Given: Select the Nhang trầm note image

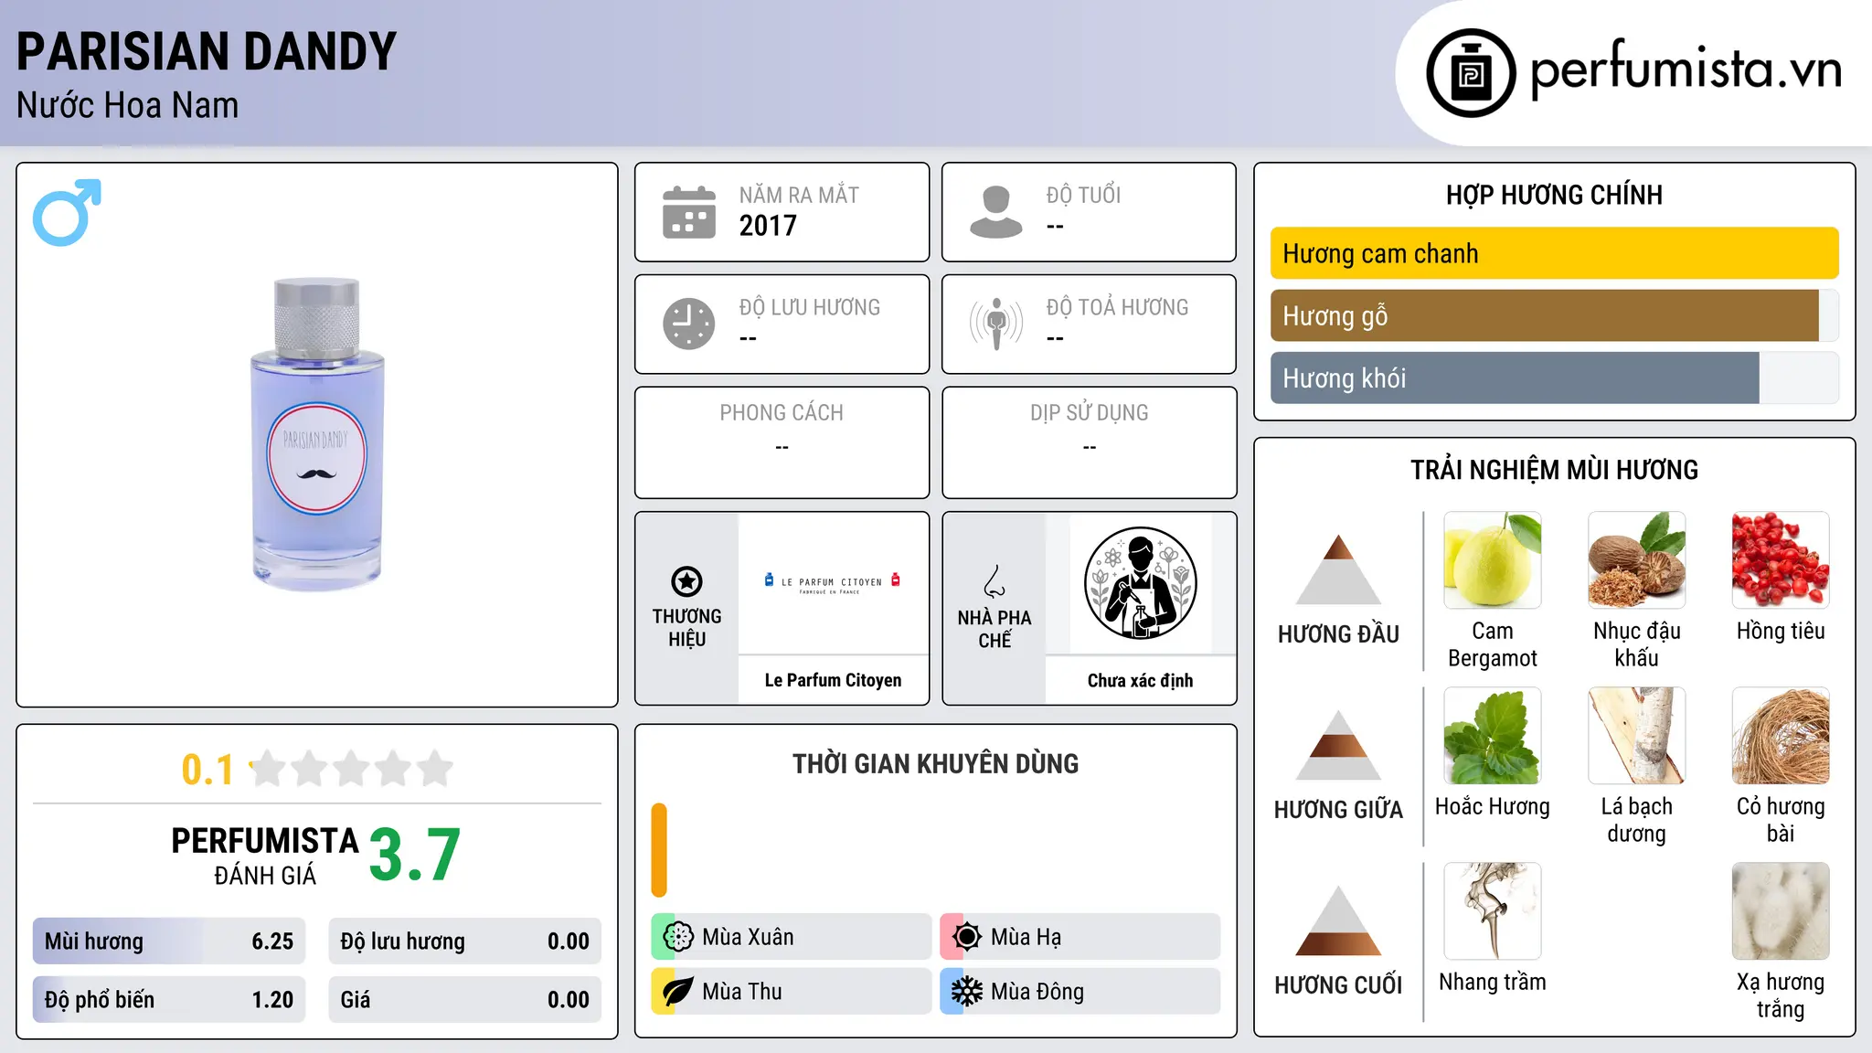Looking at the screenshot, I should 1493,911.
